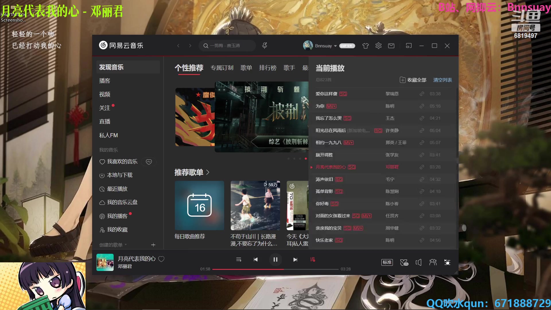551x310 pixels.
Task: Play 爱你这样傻 in the queue
Action: click(326, 94)
